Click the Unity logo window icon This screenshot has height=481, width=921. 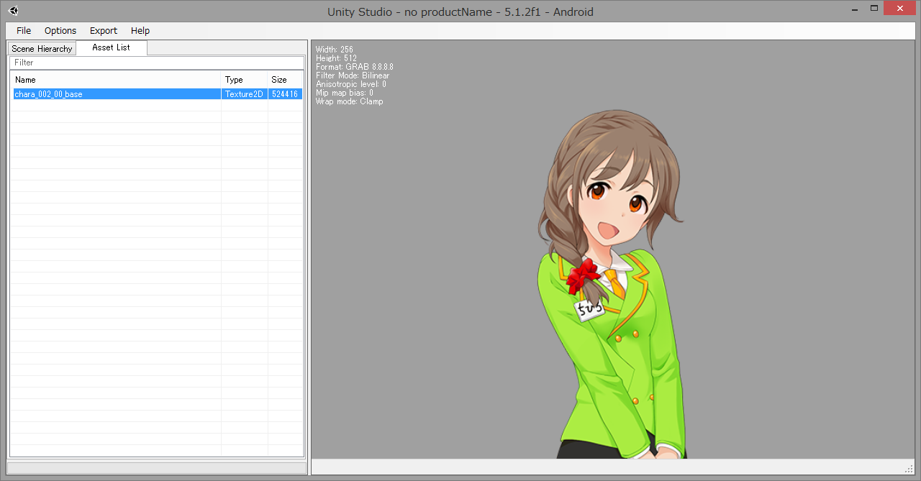(x=13, y=11)
